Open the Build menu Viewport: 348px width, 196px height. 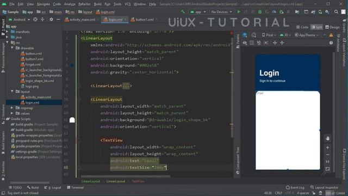pos(97,4)
